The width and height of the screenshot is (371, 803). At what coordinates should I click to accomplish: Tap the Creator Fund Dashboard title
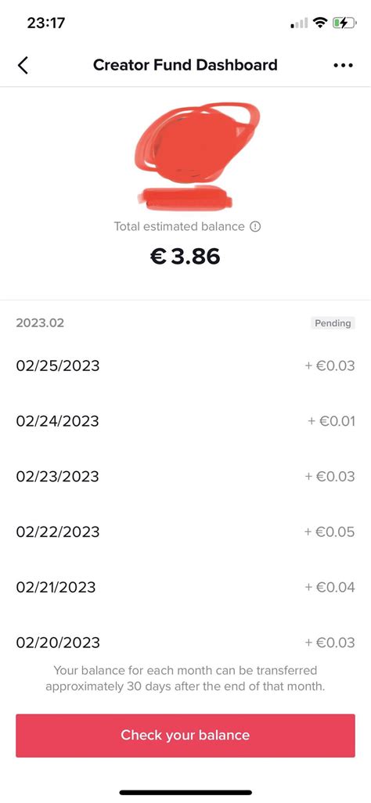(x=185, y=66)
